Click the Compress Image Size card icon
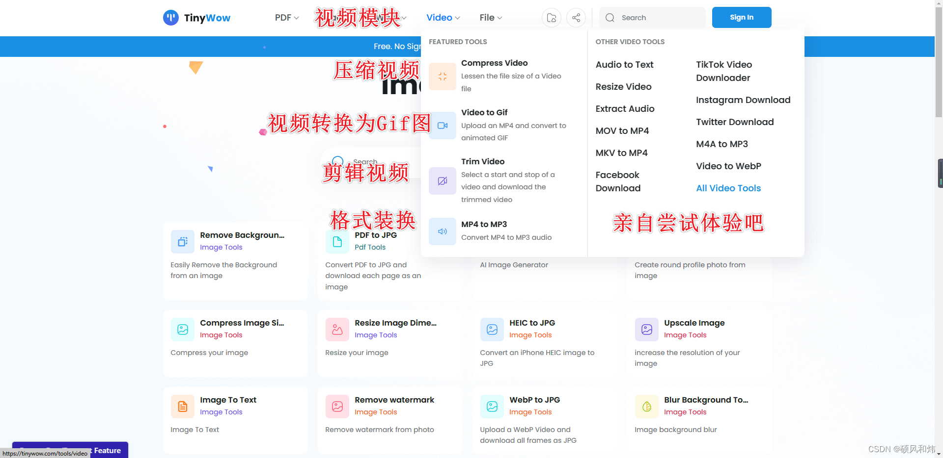This screenshot has width=943, height=458. pos(183,330)
